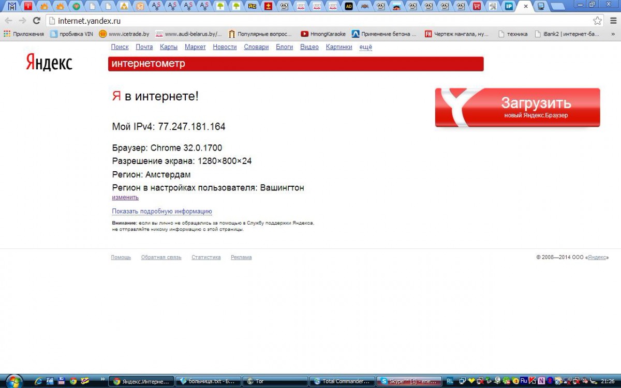This screenshot has width=621, height=388.
Task: Open the техника bookmark
Action: [513, 34]
